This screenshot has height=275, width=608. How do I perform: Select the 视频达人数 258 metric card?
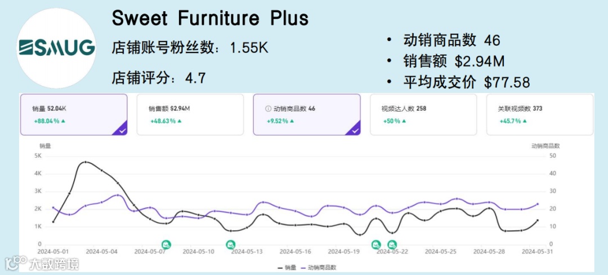click(423, 115)
